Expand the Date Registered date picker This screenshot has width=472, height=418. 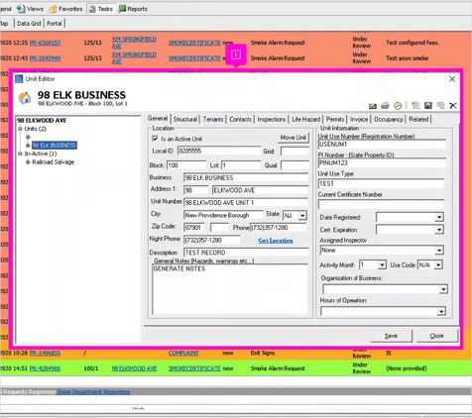(439, 217)
